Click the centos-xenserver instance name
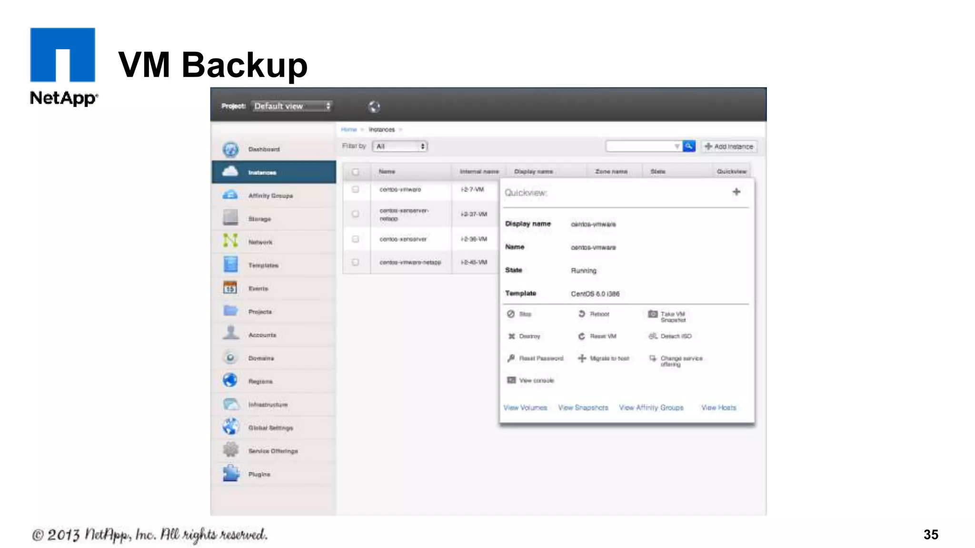Screen dimensions: 975x548 (x=403, y=239)
